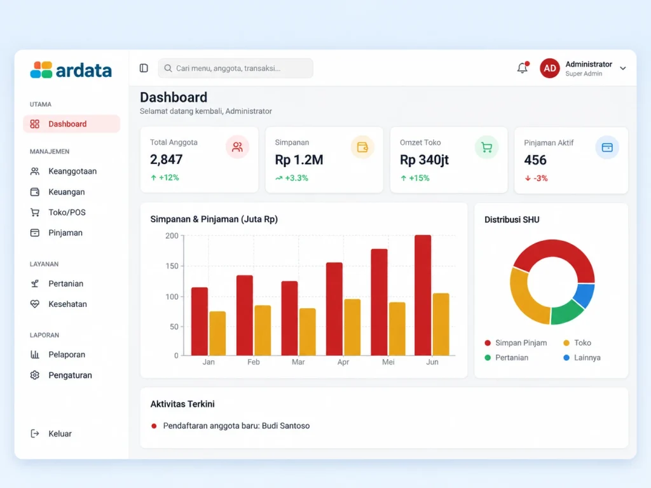The height and width of the screenshot is (488, 651).
Task: Click the yellow Jan bar in chart
Action: [217, 333]
